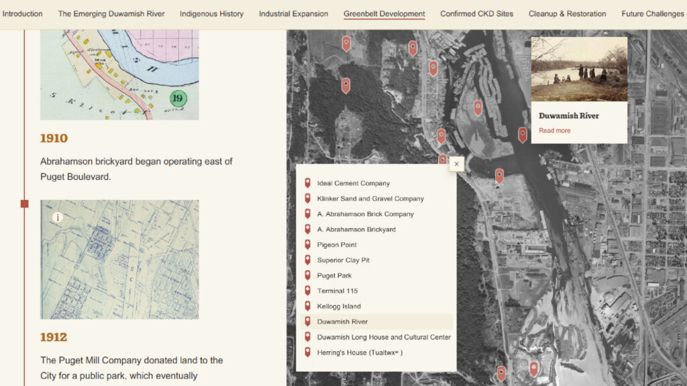687x386 pixels.
Task: Click pin icon beside A. Abrahamson Brick Company
Action: 307,213
